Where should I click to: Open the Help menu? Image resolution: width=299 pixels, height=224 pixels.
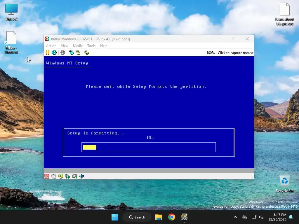(104, 46)
